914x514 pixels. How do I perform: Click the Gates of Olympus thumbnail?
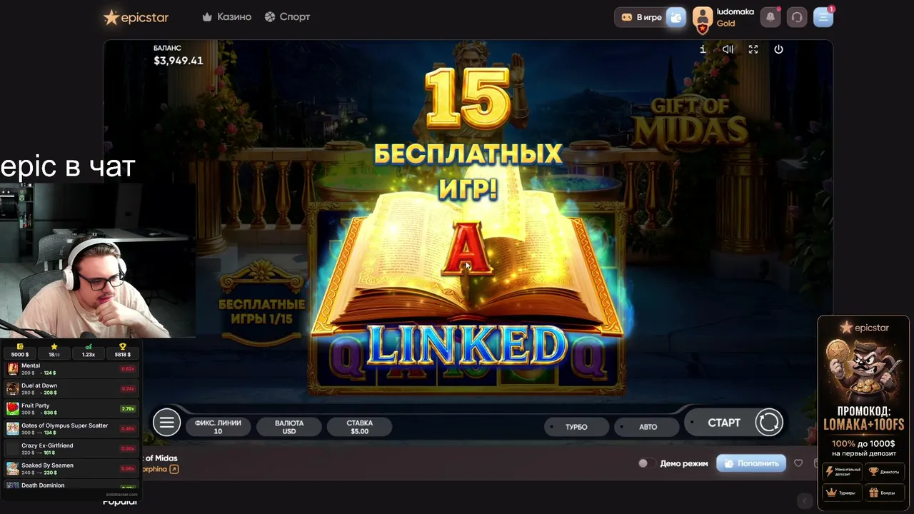click(13, 429)
